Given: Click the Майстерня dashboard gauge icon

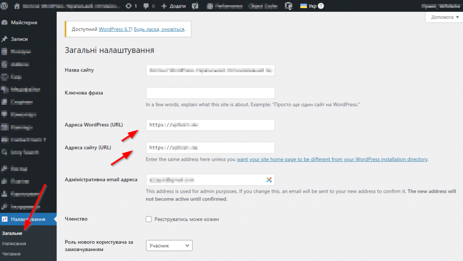Looking at the screenshot, I should click(x=5, y=23).
